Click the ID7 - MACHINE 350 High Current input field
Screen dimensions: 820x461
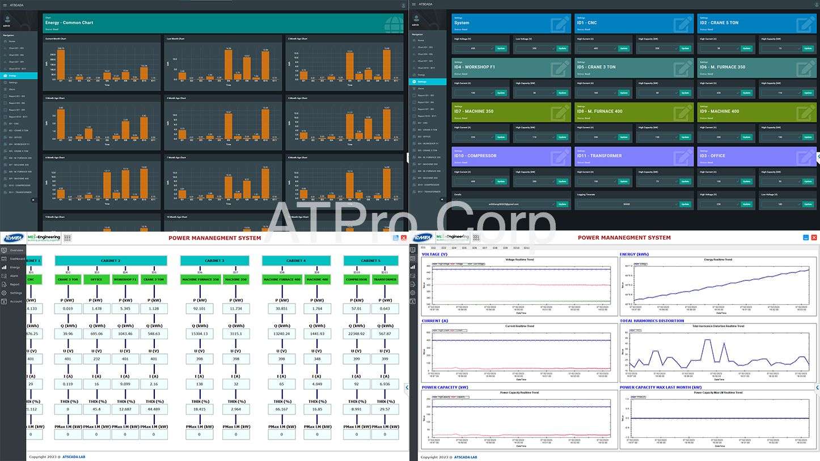[474, 137]
